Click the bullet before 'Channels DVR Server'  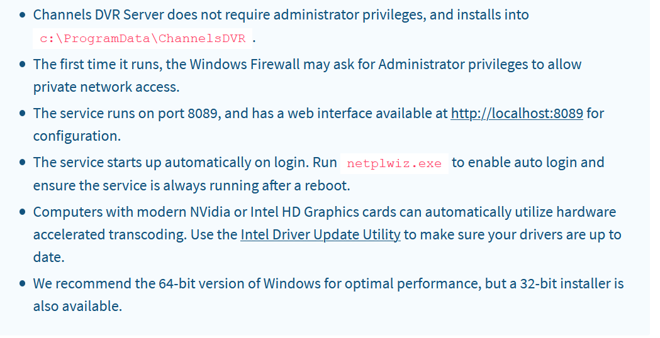[x=23, y=15]
